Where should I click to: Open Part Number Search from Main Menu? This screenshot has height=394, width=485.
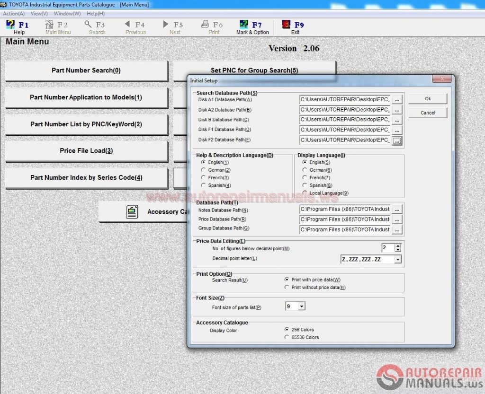[x=86, y=71]
